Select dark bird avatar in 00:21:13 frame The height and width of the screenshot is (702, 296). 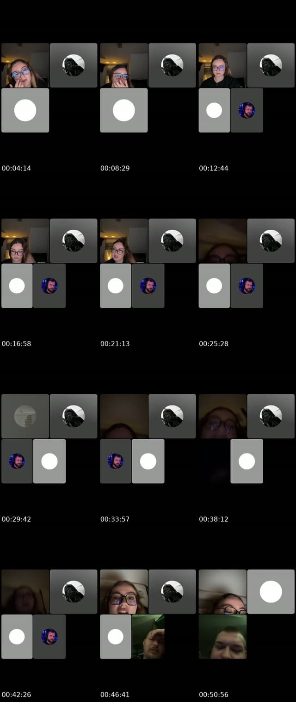point(172,241)
